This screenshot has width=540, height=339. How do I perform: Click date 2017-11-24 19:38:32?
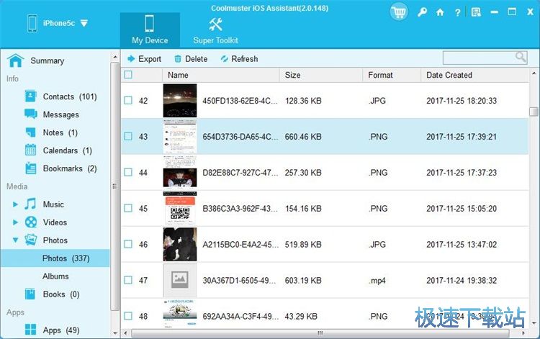(x=462, y=281)
